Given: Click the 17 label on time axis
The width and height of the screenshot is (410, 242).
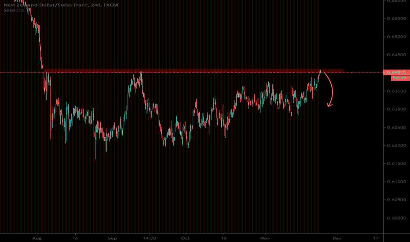Looking at the screenshot, I should click(376, 238).
